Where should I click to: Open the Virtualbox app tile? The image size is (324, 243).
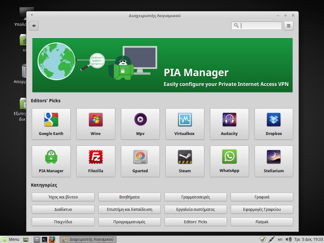[x=185, y=124]
